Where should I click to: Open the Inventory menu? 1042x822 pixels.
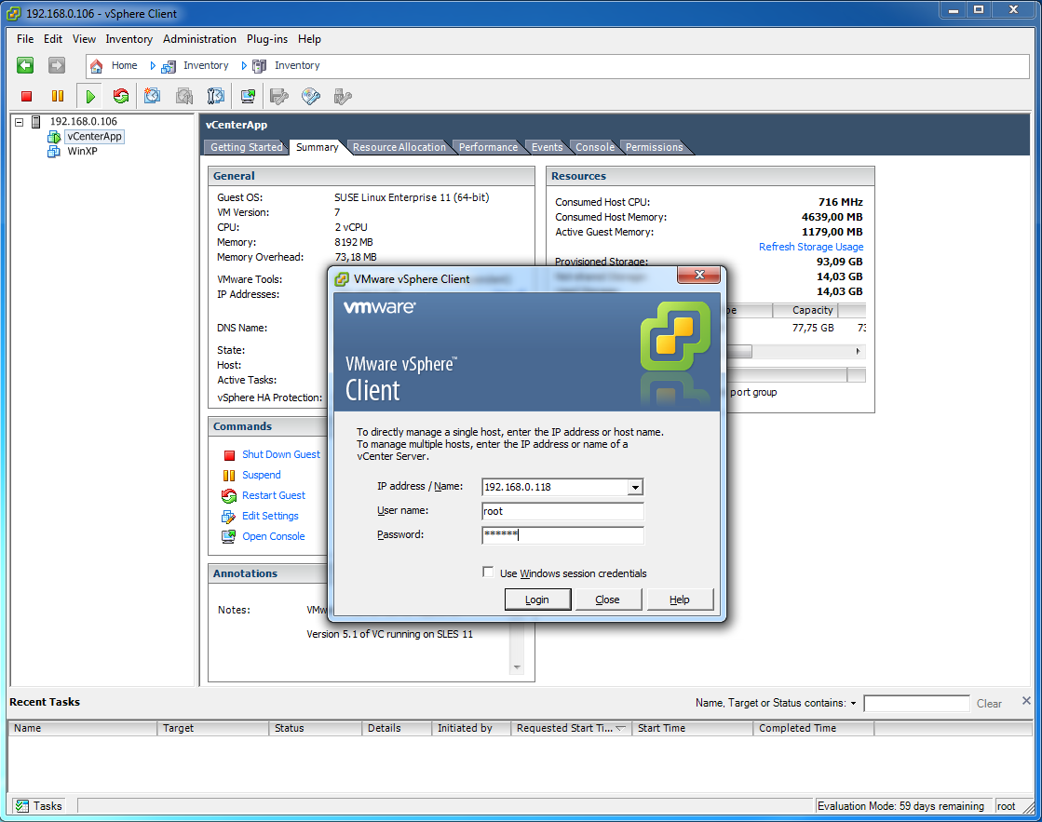pyautogui.click(x=129, y=39)
